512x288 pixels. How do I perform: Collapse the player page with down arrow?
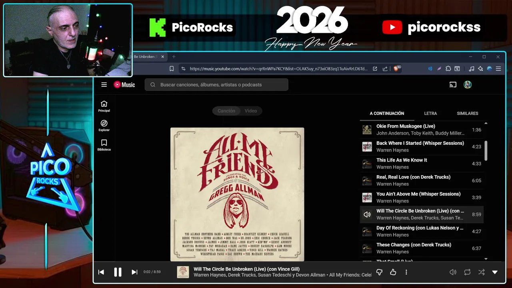[x=495, y=272]
